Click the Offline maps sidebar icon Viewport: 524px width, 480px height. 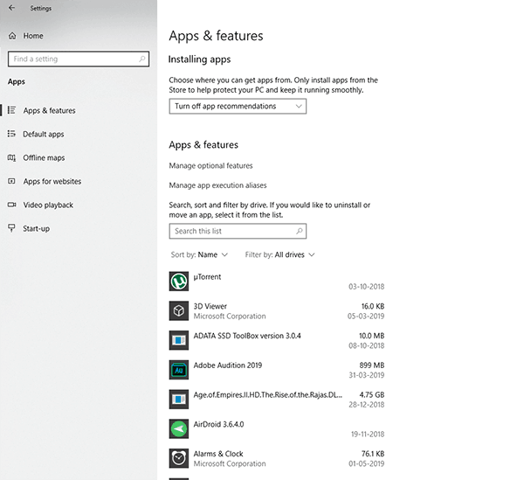[x=11, y=157]
